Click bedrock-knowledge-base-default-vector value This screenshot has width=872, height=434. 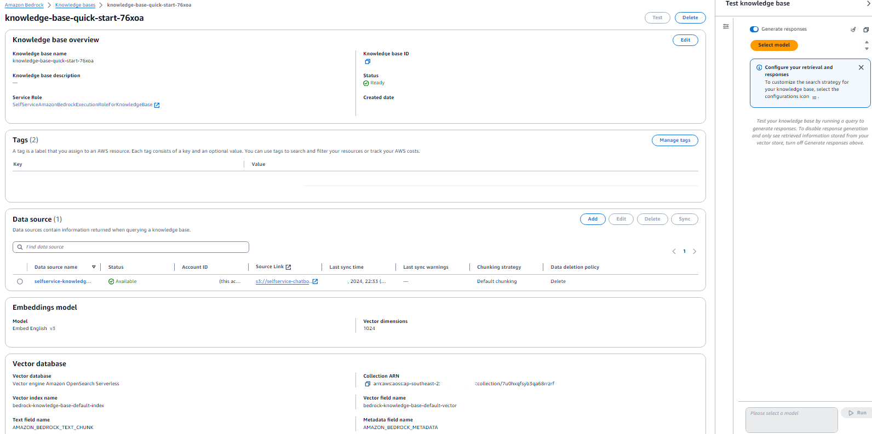pyautogui.click(x=410, y=406)
